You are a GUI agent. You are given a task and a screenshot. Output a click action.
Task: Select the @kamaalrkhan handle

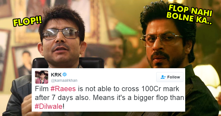(x=64, y=80)
